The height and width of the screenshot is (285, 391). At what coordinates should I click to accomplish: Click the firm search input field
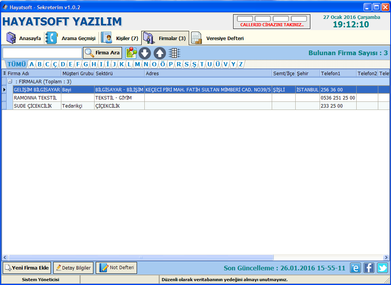[x=42, y=53]
